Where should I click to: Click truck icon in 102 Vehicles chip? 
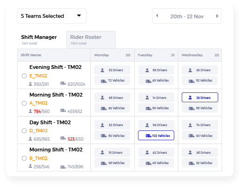148,135
